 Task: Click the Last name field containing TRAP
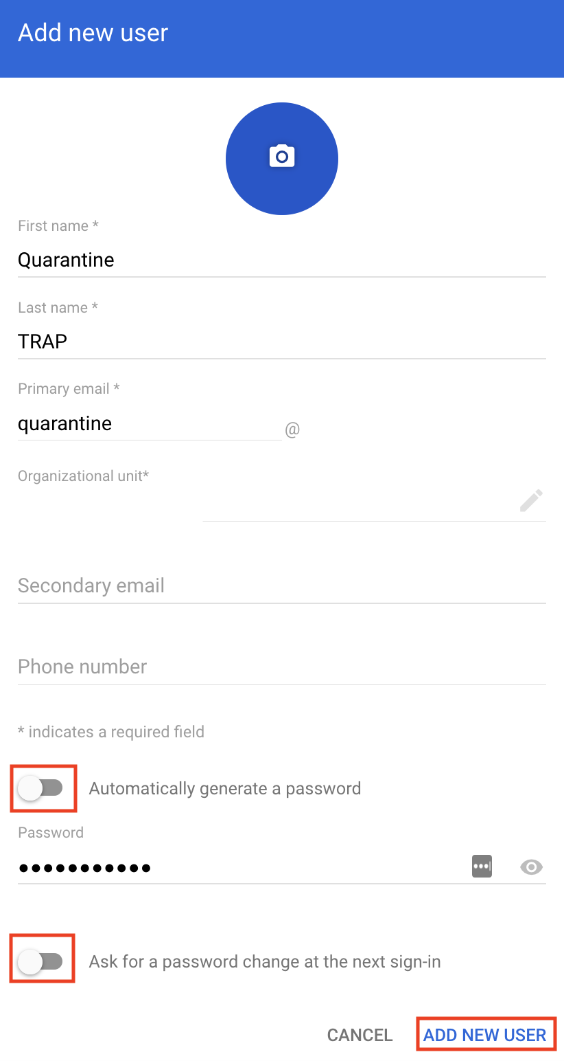(281, 342)
